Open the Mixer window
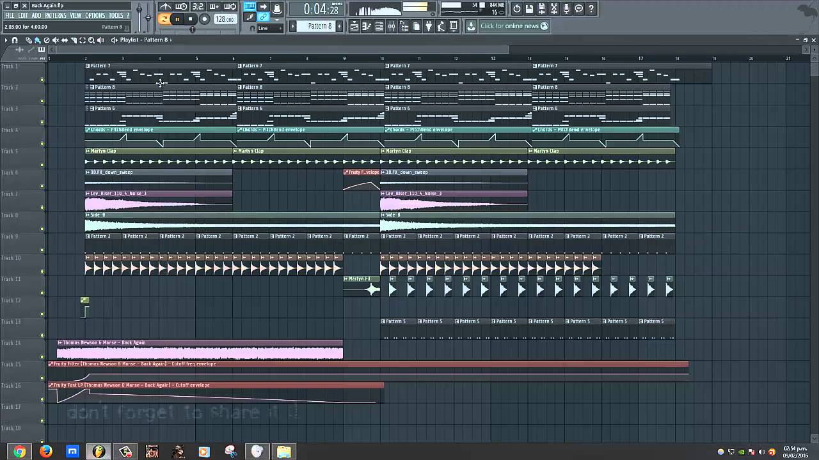The image size is (819, 460). coord(391,26)
